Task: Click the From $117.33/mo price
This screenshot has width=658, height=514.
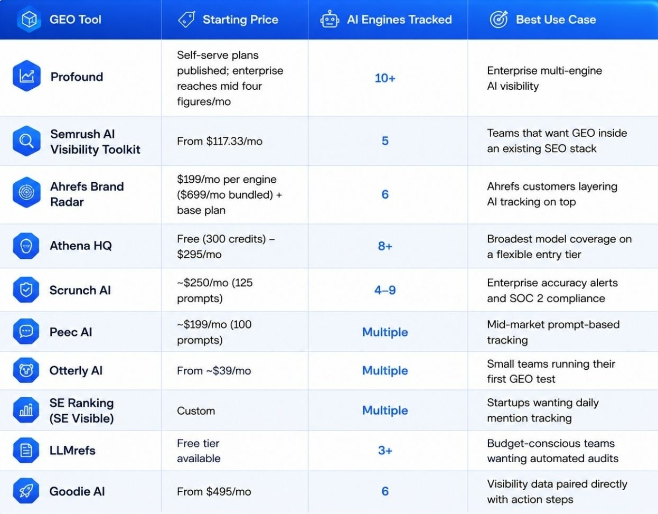Action: coord(220,141)
